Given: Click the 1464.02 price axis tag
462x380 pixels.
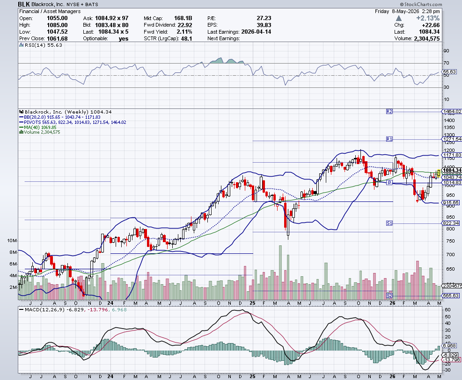Looking at the screenshot, I should coord(452,111).
